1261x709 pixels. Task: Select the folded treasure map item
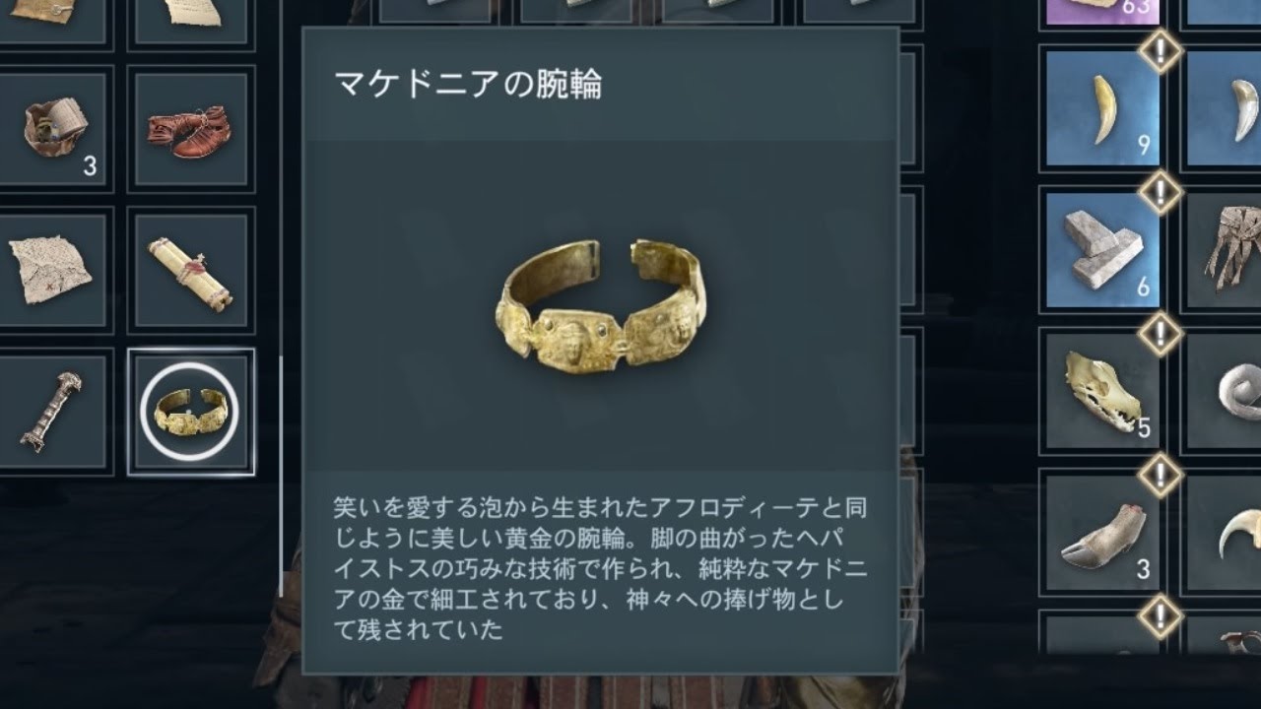pyautogui.click(x=49, y=271)
